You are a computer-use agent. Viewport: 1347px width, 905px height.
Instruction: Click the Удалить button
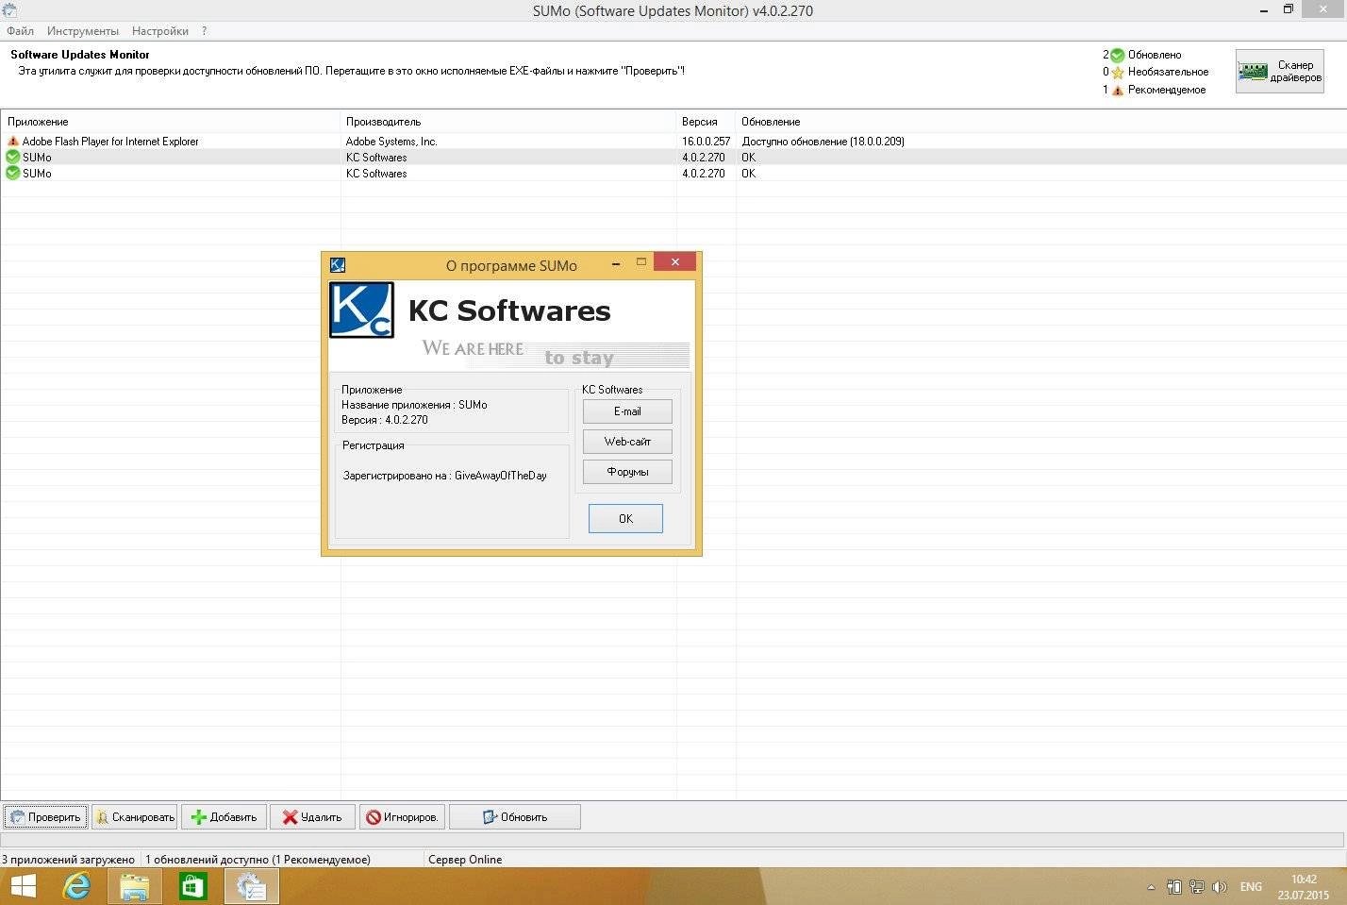[312, 817]
